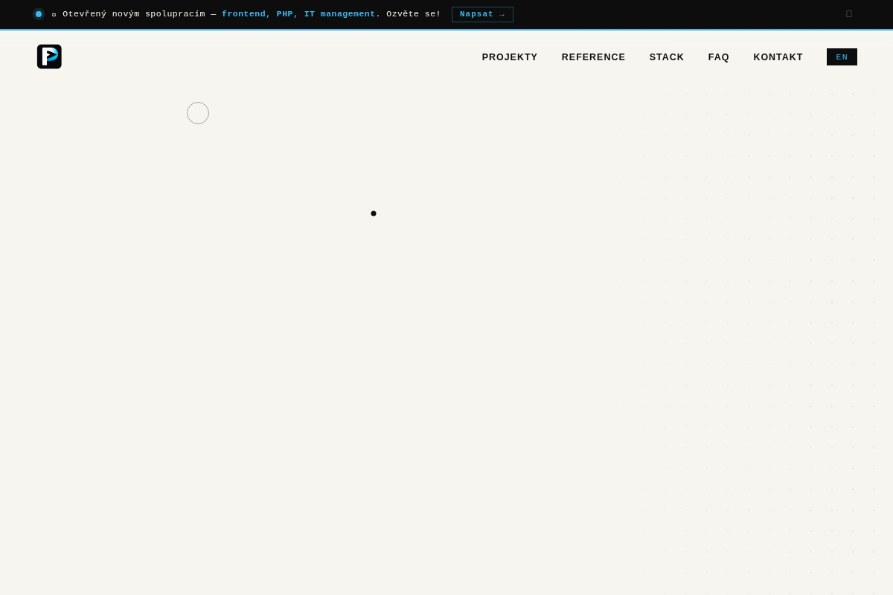893x595 pixels.
Task: Go to the REFERENCE section
Action: click(x=594, y=57)
